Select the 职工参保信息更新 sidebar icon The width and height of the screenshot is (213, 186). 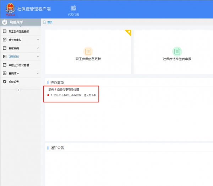5,31
